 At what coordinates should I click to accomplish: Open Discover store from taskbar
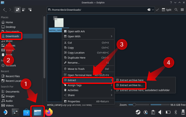[x=26, y=112]
